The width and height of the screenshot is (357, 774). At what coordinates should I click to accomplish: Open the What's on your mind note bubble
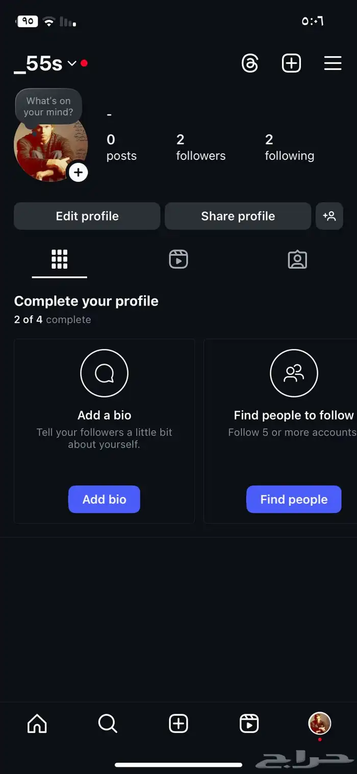tap(48, 107)
